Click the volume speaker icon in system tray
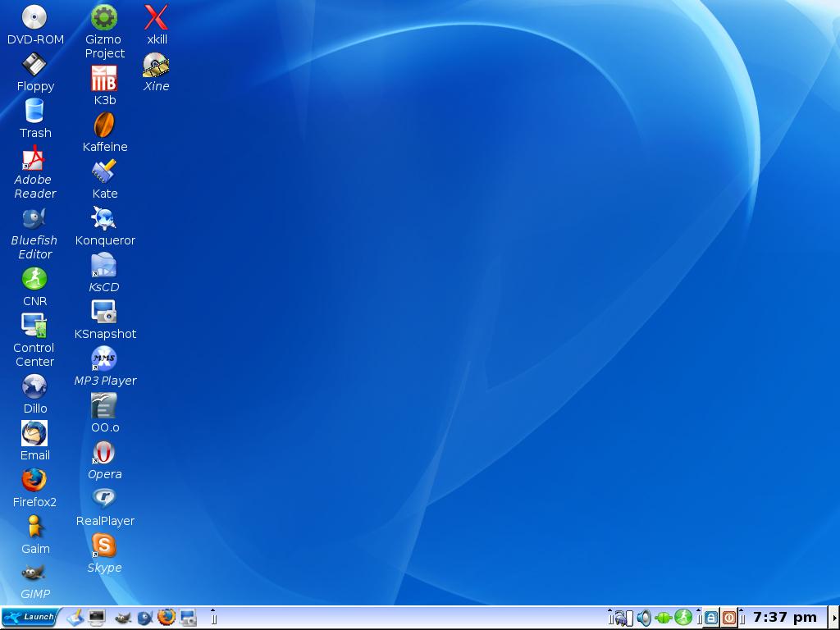Viewport: 840px width, 630px height. (644, 618)
